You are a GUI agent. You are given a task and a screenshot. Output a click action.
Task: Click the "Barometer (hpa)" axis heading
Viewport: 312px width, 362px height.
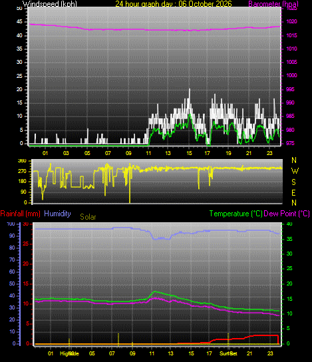[x=273, y=4]
